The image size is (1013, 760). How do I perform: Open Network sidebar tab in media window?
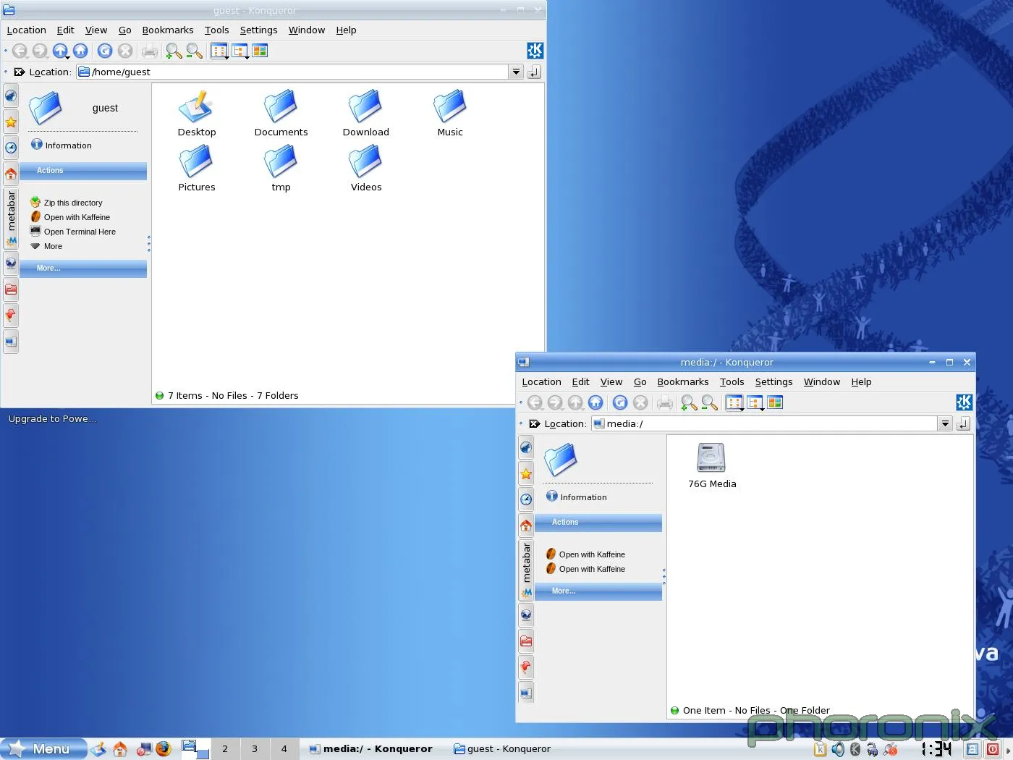(526, 615)
